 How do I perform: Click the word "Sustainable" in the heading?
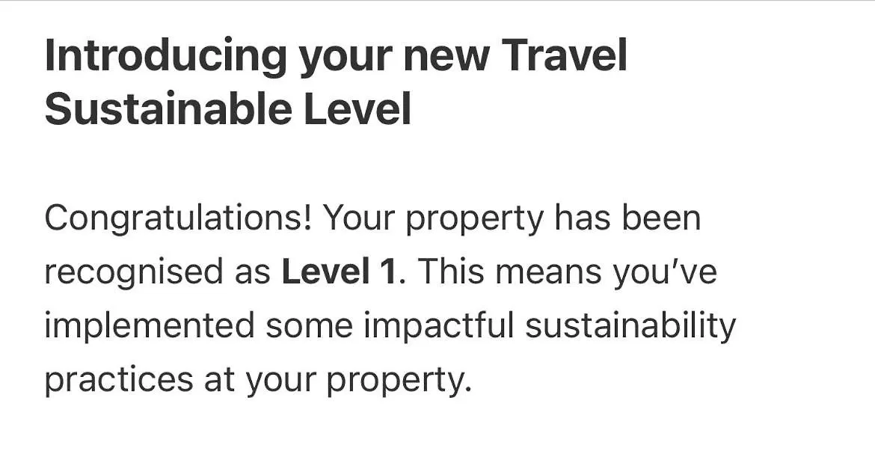tap(168, 108)
